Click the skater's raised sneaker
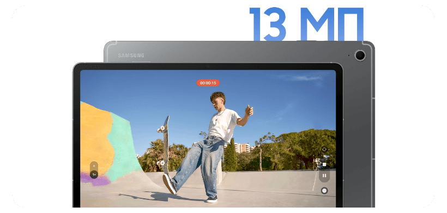 170,184
